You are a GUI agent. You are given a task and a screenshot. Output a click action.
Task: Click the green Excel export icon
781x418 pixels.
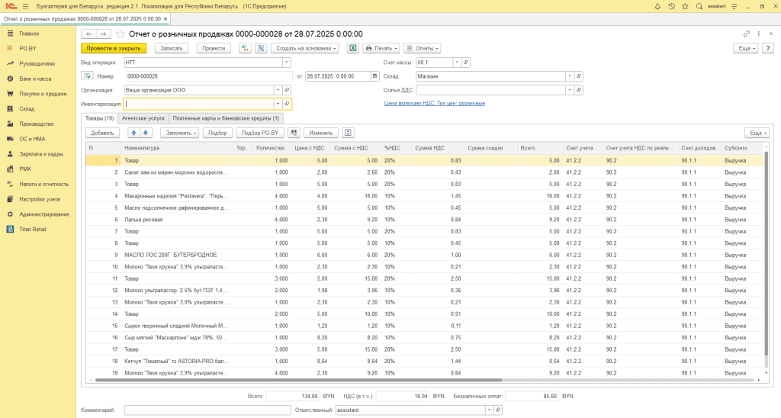352,48
